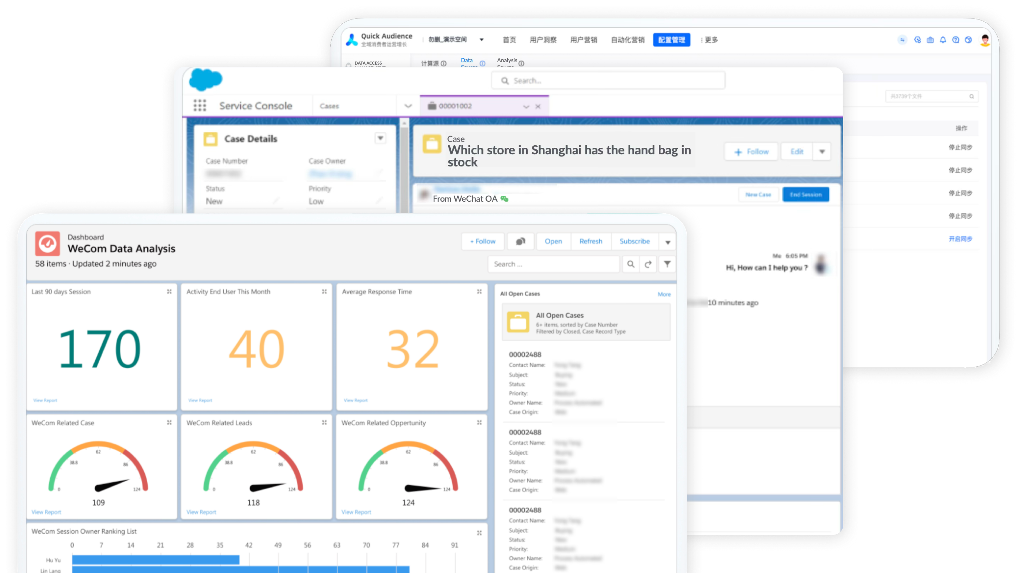
Task: Open the dashboard actions dropdown arrow
Action: (668, 242)
